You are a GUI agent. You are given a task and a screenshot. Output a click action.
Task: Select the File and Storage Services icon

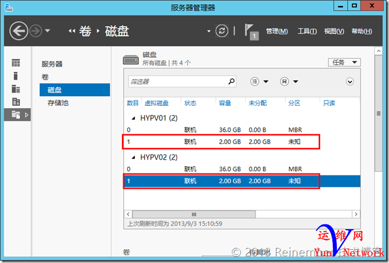coord(16,114)
